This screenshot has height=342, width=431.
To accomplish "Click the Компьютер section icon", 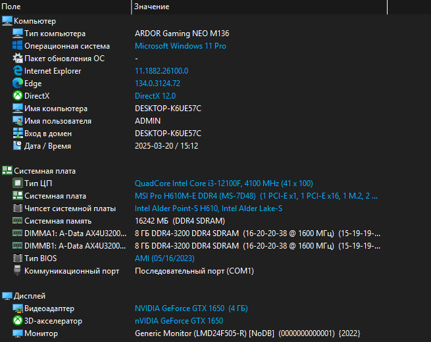I will click(7, 21).
